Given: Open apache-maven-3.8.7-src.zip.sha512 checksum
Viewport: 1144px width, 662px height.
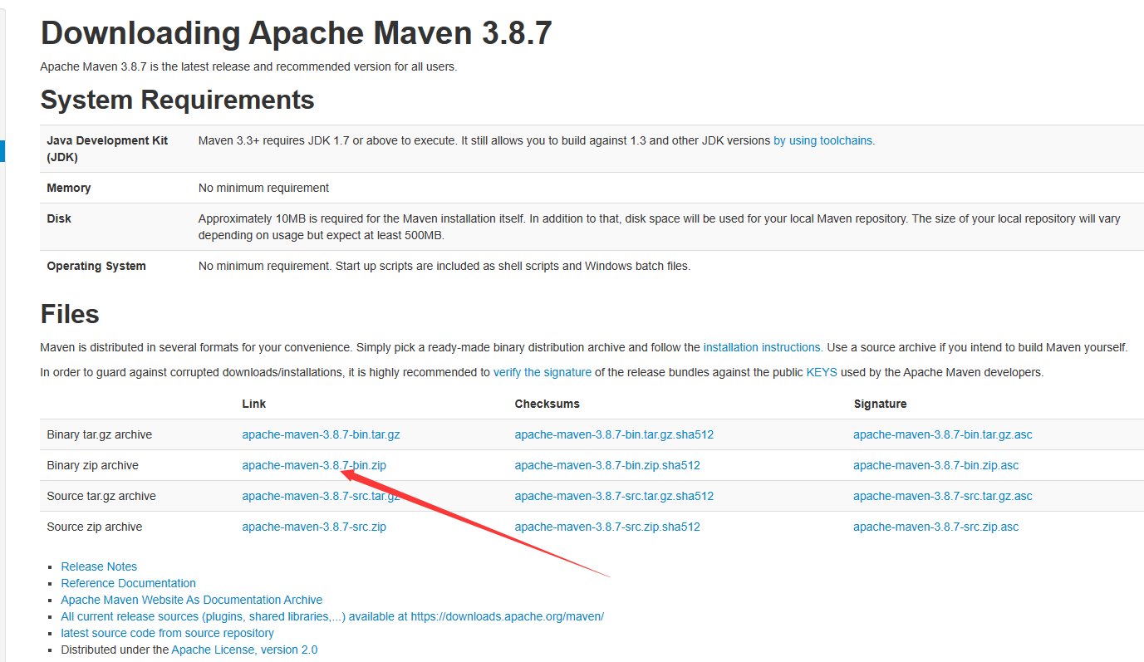Looking at the screenshot, I should point(607,527).
